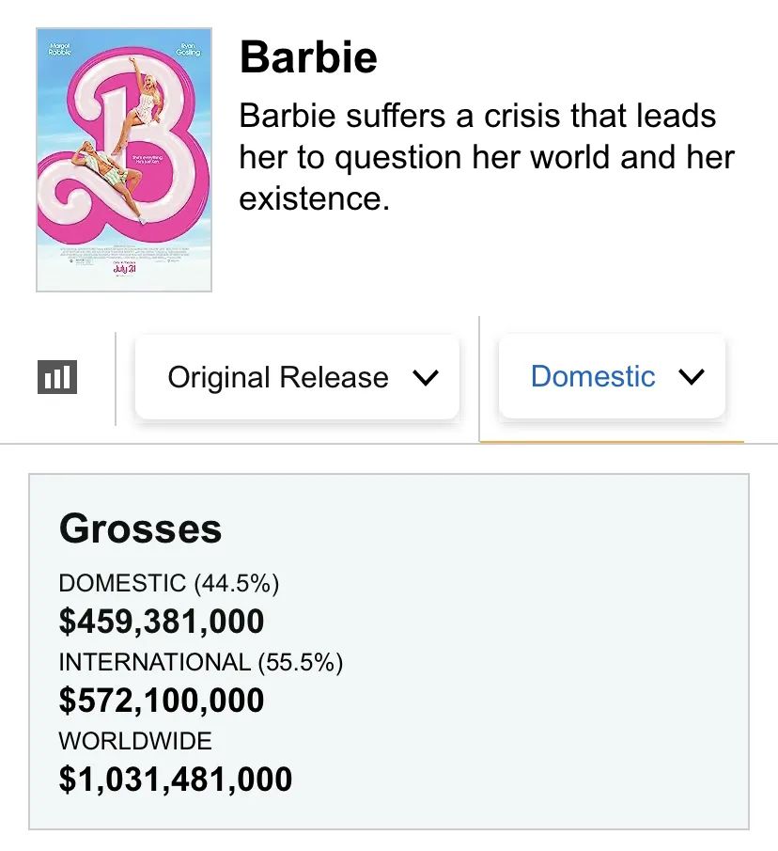Image resolution: width=778 pixels, height=851 pixels.
Task: Click the chevron beside Original Release
Action: [x=426, y=378]
